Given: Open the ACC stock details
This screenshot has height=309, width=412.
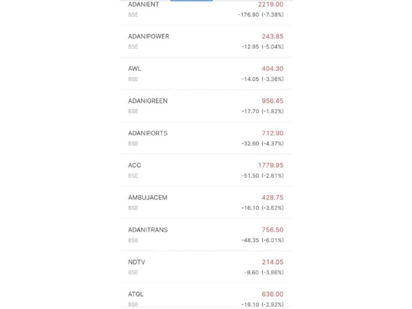Looking at the screenshot, I should point(135,165).
